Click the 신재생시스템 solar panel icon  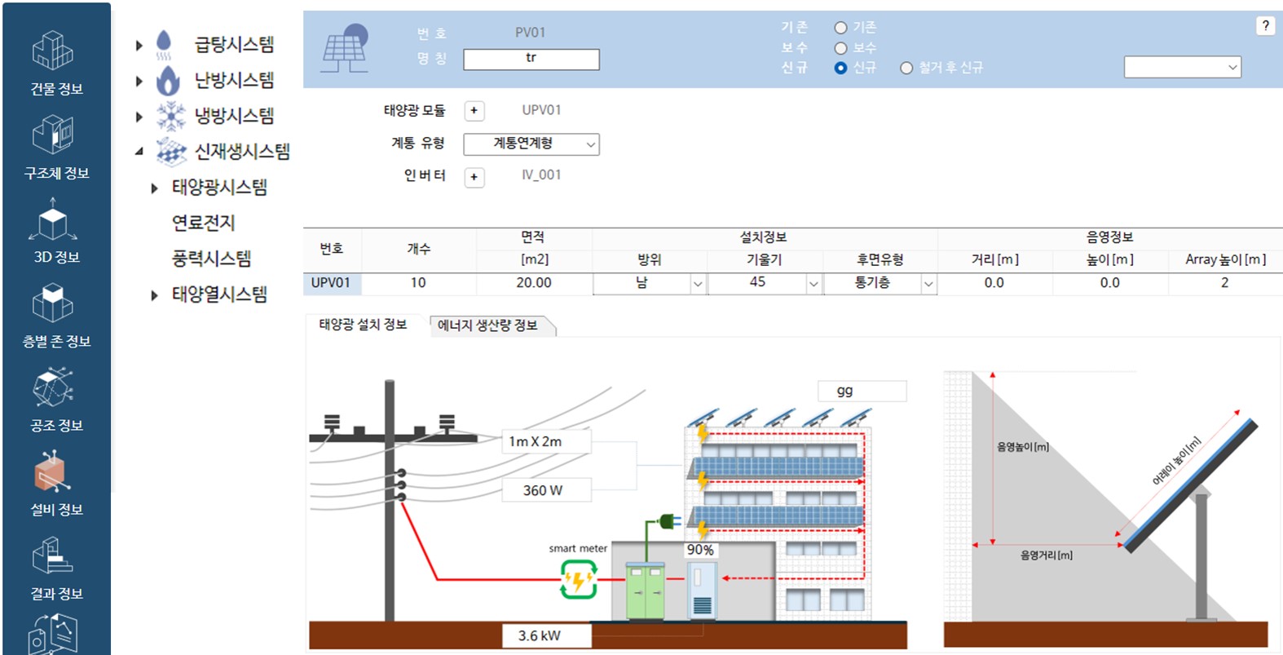(171, 152)
